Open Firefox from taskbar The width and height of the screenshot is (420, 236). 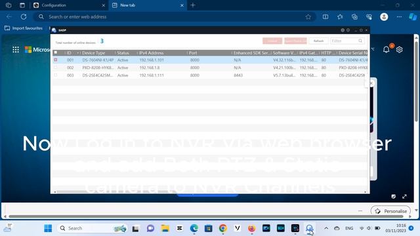(251, 228)
